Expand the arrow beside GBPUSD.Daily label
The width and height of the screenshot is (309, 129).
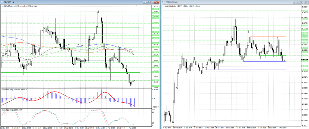(x=164, y=6)
